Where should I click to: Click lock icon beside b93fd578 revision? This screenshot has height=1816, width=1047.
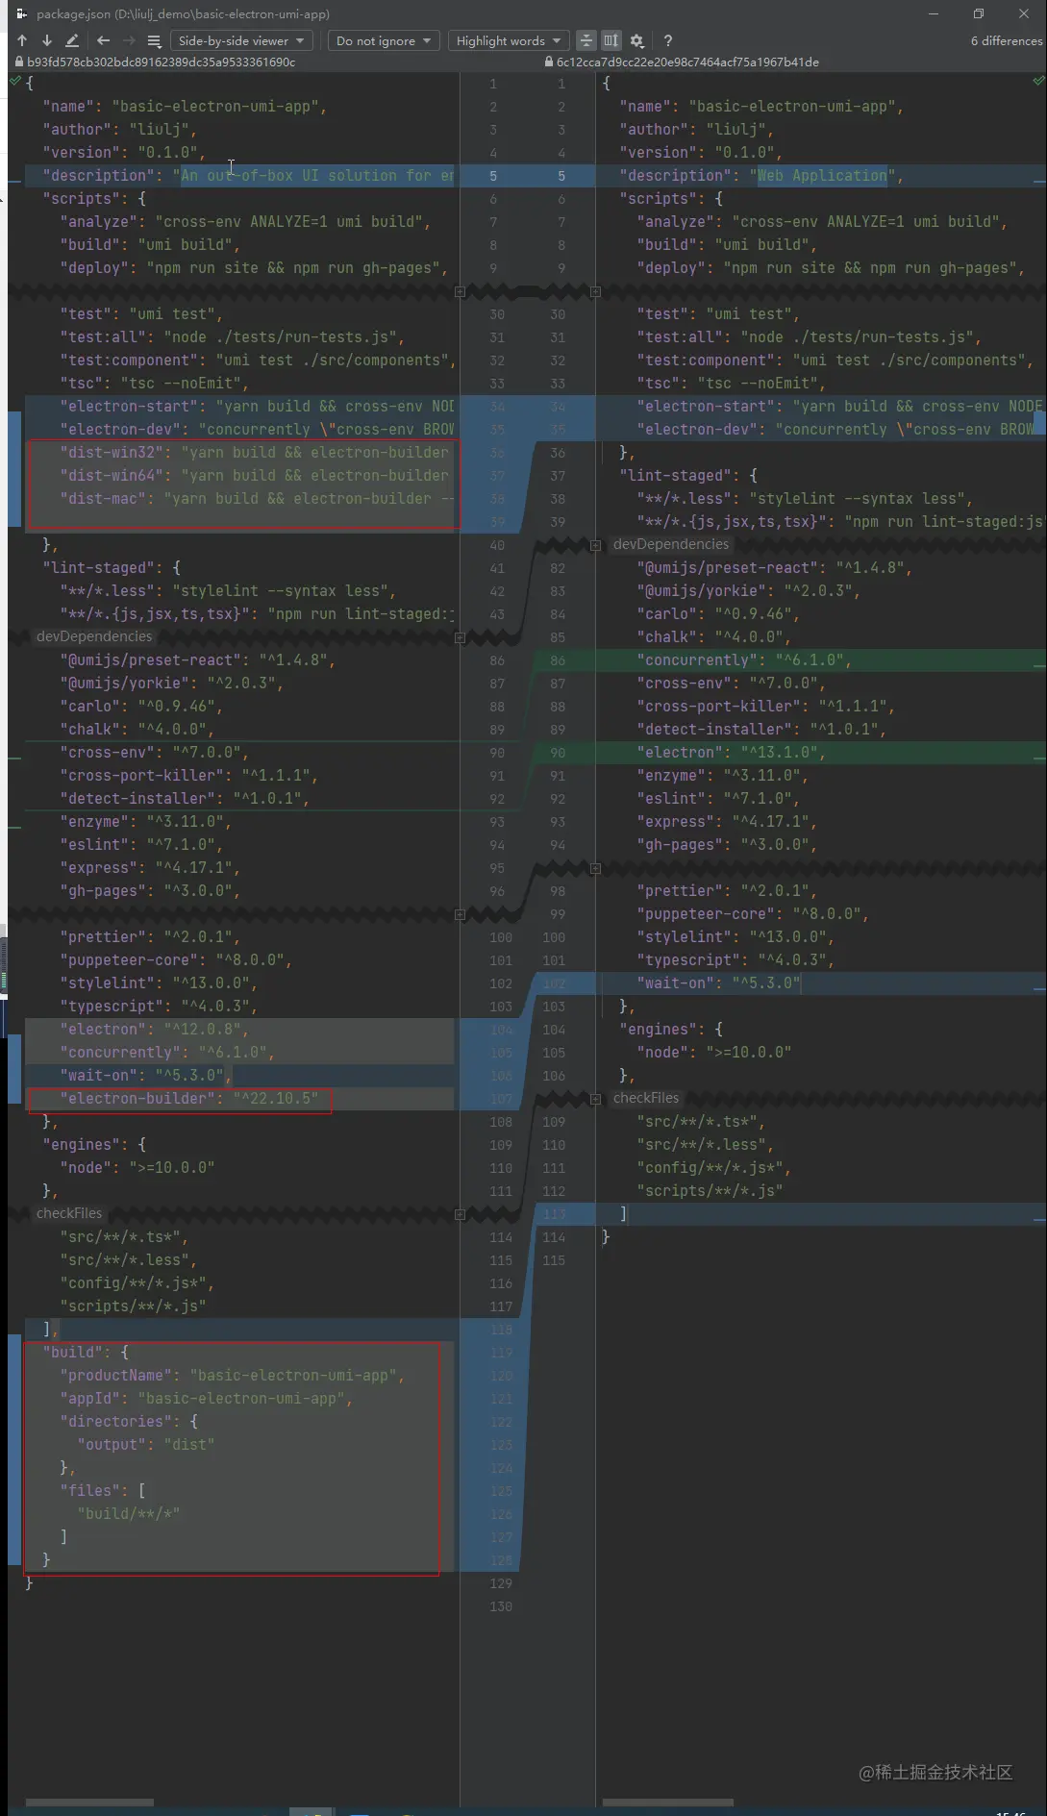click(x=19, y=62)
